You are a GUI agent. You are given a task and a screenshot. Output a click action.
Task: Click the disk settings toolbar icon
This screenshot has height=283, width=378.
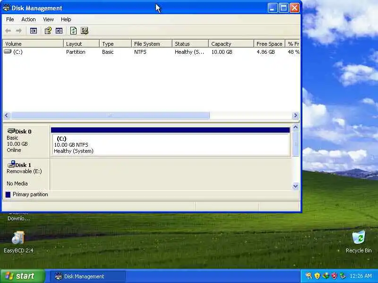pyautogui.click(x=85, y=31)
